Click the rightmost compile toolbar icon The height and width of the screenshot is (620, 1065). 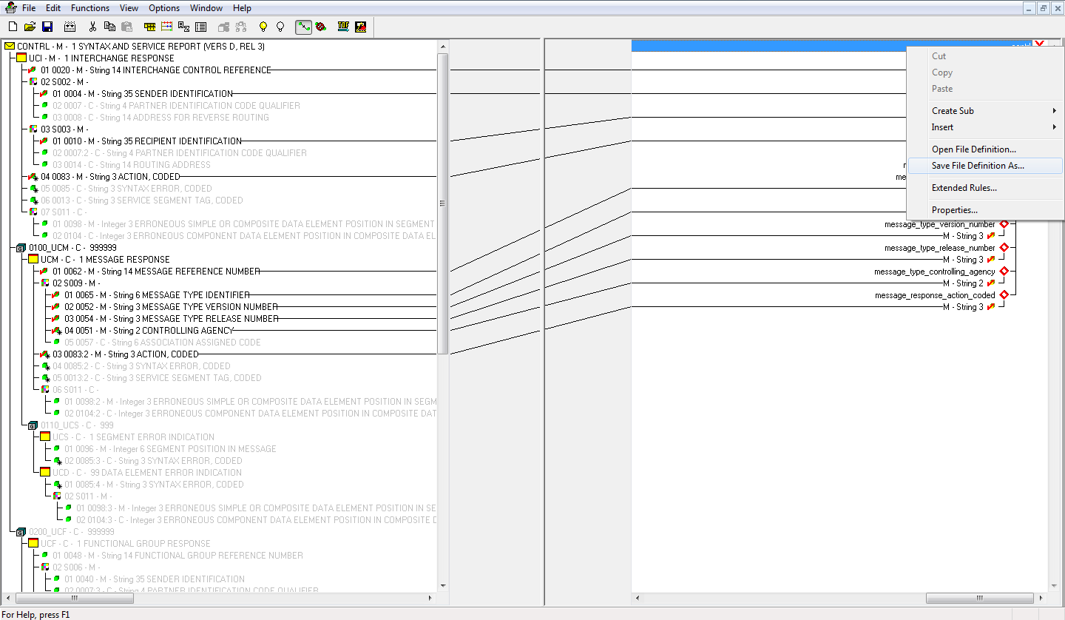coord(360,27)
